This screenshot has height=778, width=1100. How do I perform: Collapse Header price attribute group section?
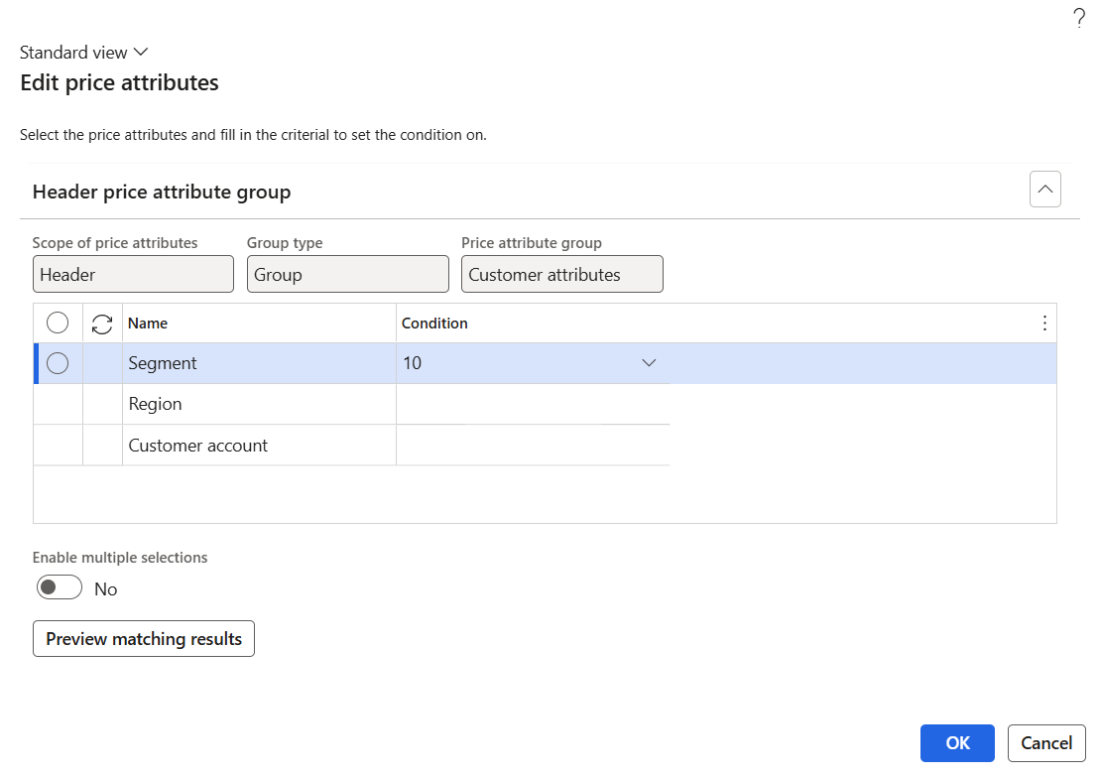[1045, 189]
